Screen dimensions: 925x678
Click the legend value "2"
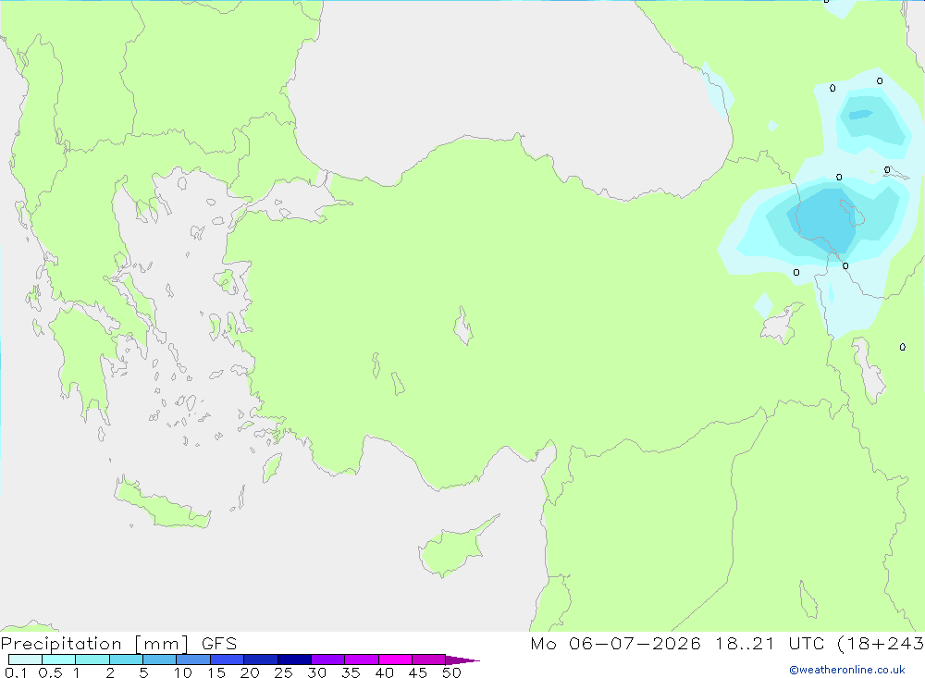tap(110, 672)
